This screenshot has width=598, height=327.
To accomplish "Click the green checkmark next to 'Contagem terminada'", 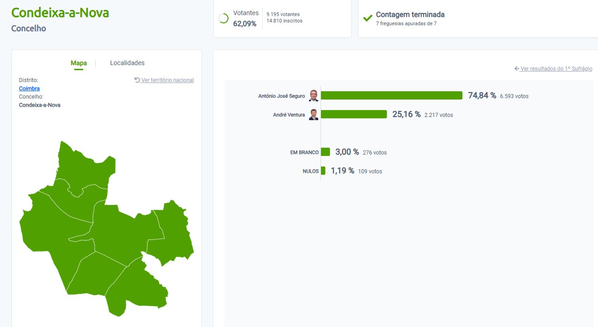I will (x=367, y=18).
